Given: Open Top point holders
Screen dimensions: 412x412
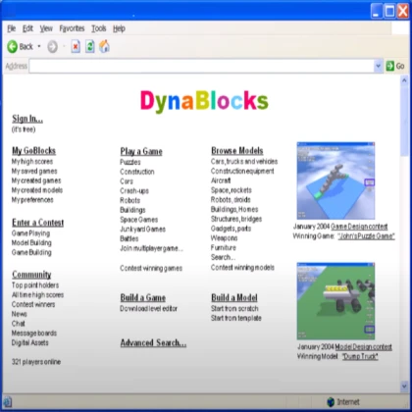Looking at the screenshot, I should (x=35, y=285).
